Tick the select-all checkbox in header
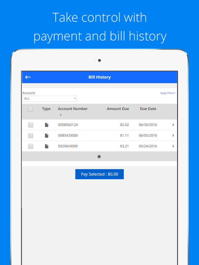 point(30,109)
